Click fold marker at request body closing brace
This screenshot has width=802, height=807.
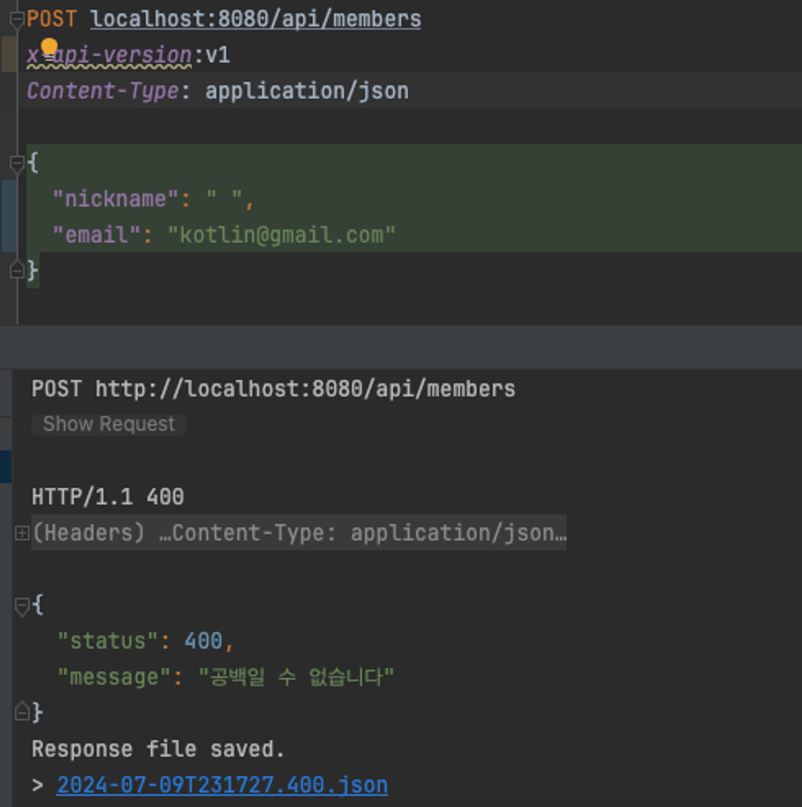(17, 271)
